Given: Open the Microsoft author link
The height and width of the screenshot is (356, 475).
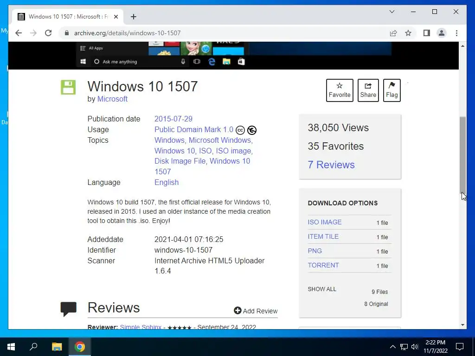Looking at the screenshot, I should pos(112,99).
